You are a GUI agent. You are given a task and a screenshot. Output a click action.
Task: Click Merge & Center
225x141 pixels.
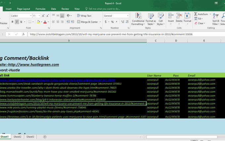pyautogui.click(x=87, y=22)
